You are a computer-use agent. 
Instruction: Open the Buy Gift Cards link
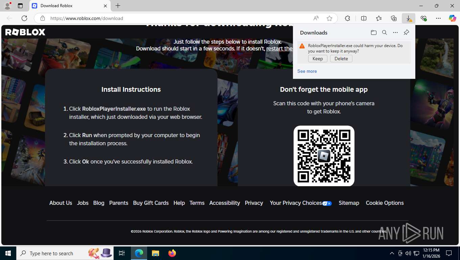(151, 203)
